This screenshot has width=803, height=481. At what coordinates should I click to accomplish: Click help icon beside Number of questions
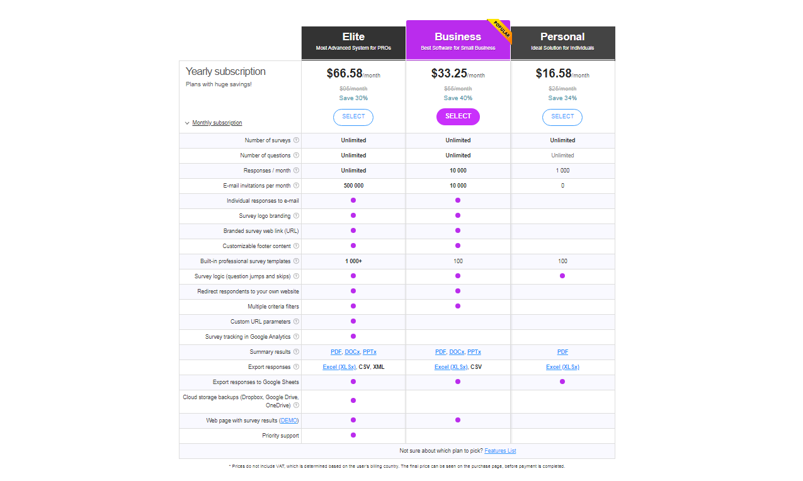click(x=296, y=156)
